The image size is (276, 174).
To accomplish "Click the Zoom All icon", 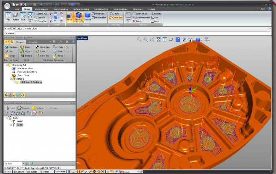I will coord(30,17).
